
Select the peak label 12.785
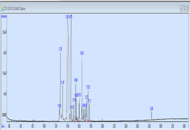pyautogui.click(x=60, y=49)
